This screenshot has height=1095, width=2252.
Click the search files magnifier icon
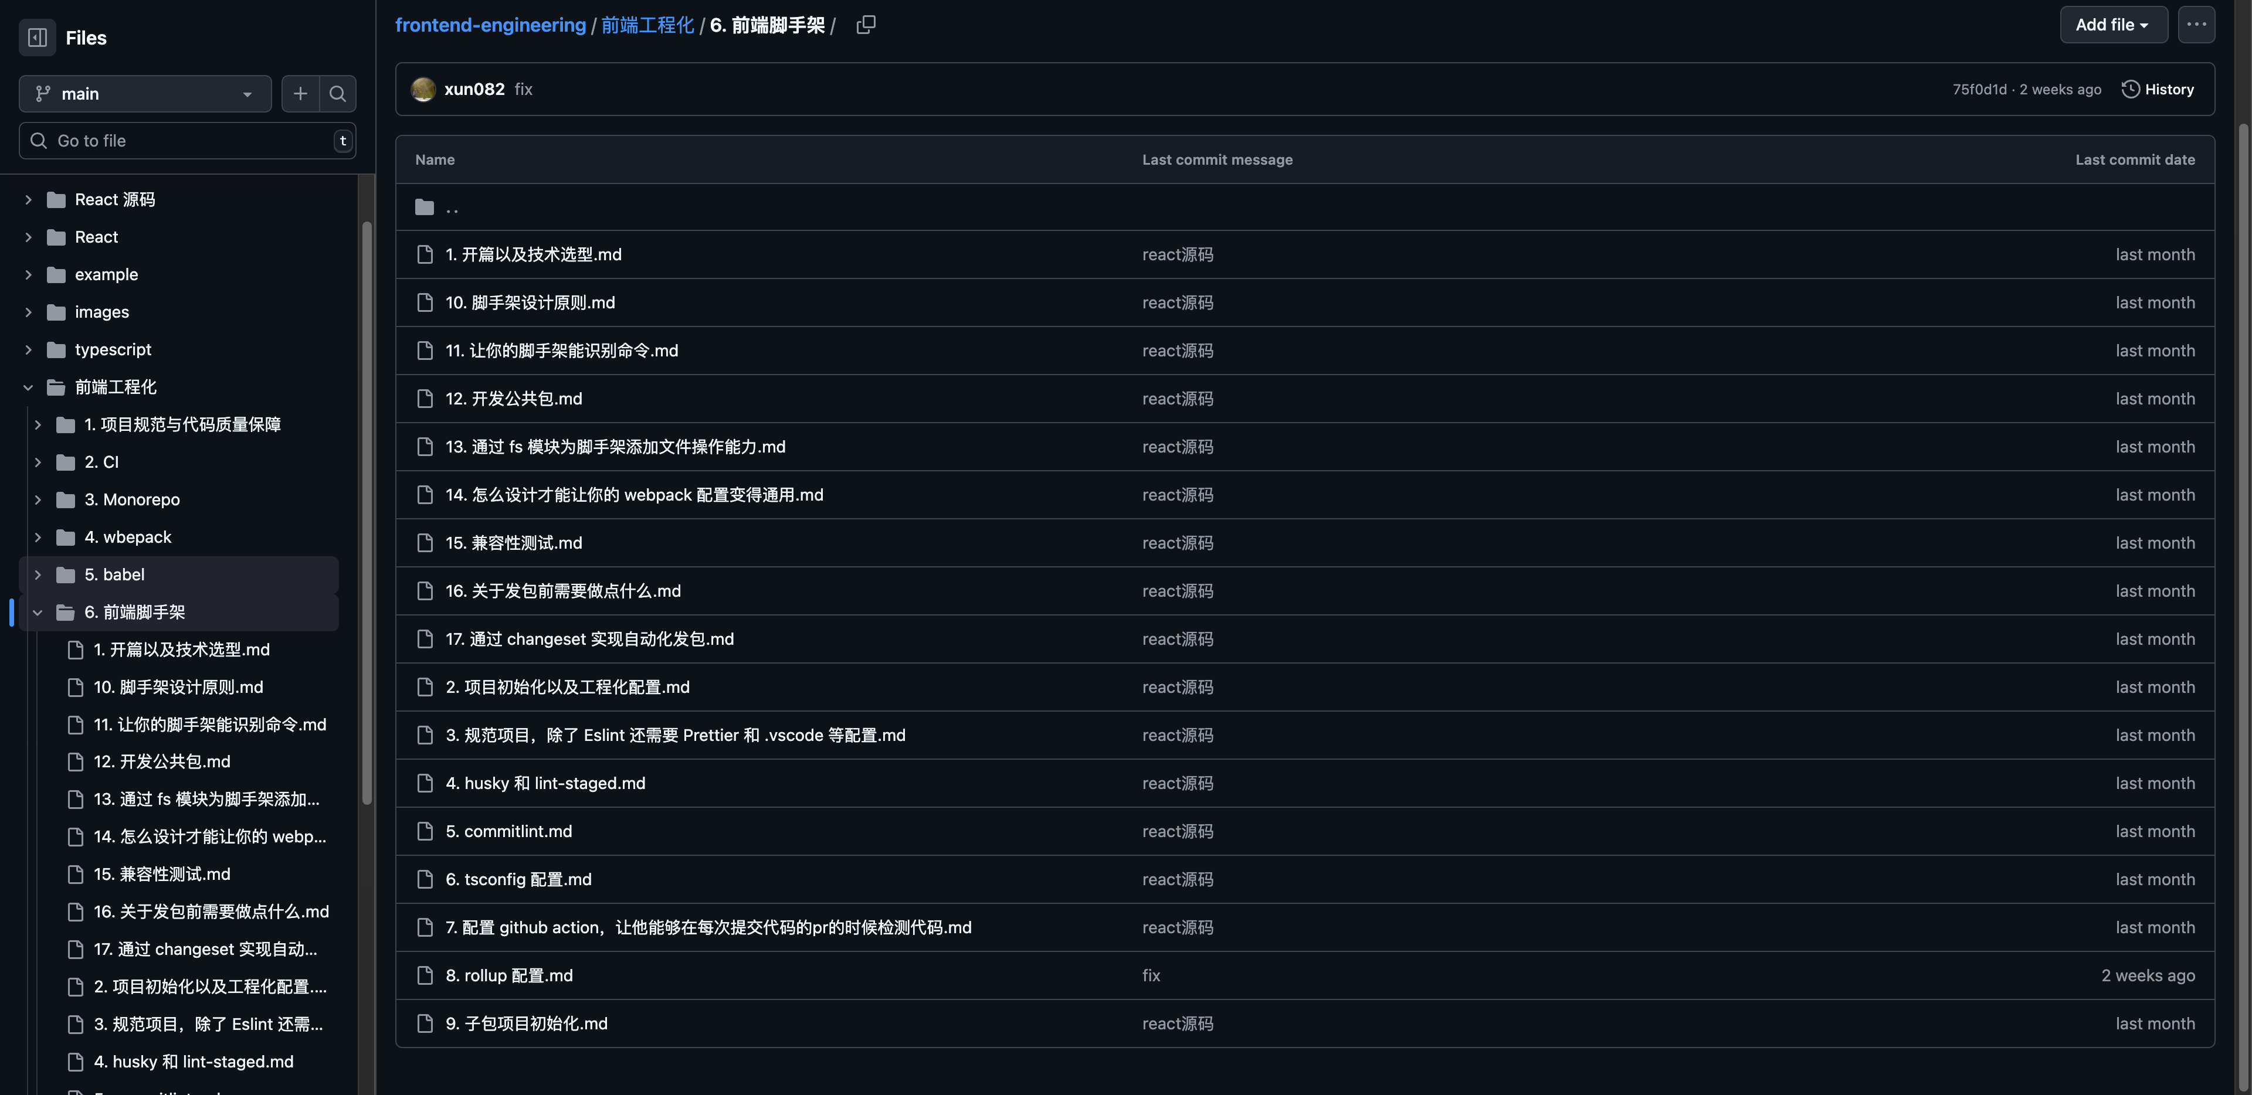coord(337,94)
